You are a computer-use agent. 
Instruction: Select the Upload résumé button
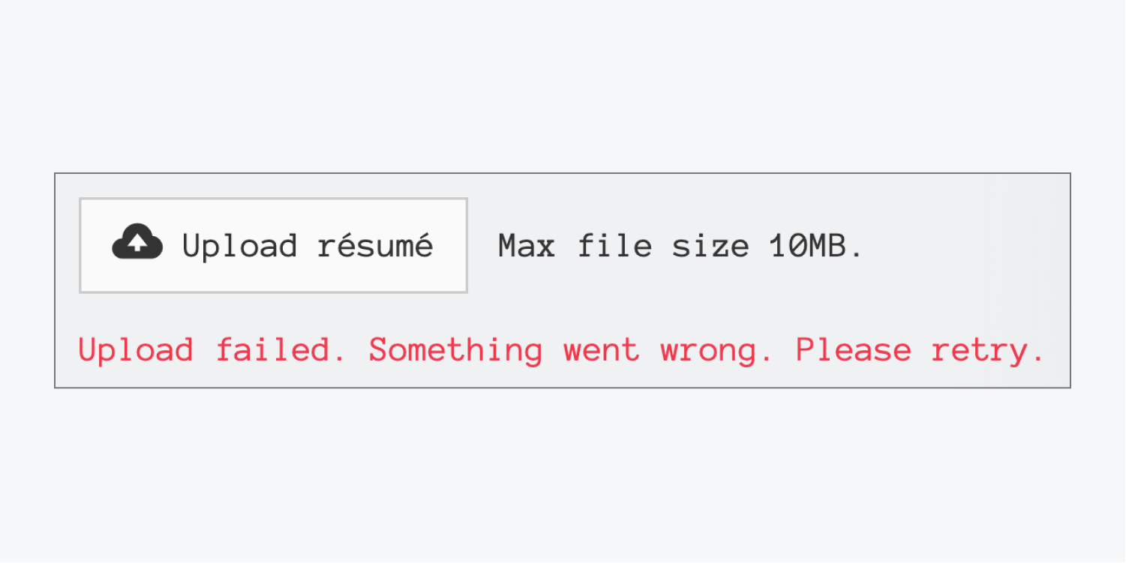[x=274, y=245]
